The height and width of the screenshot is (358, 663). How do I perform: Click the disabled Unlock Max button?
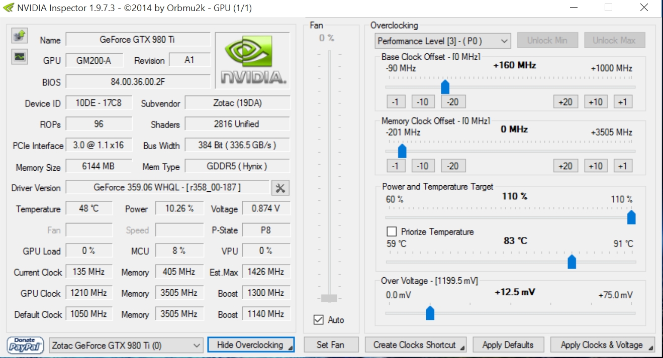(614, 41)
